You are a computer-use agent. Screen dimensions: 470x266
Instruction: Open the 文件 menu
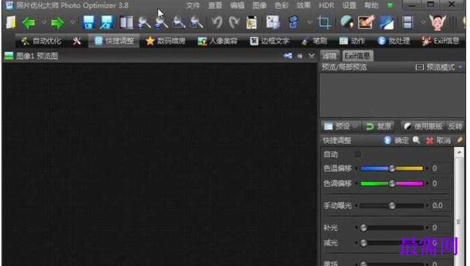click(193, 6)
